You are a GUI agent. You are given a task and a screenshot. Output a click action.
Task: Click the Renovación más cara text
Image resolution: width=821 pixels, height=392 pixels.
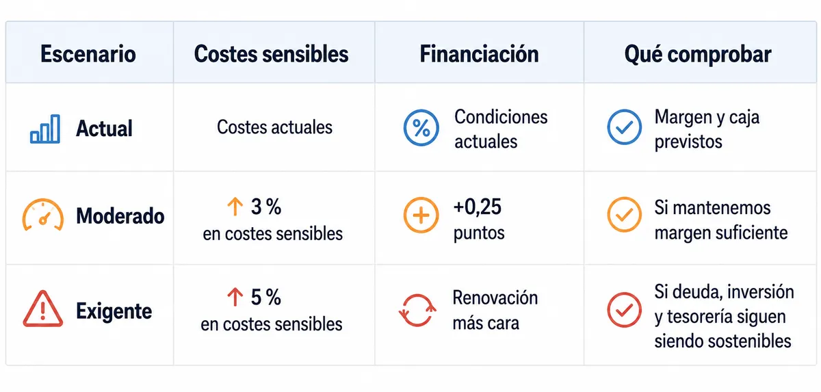tap(495, 310)
